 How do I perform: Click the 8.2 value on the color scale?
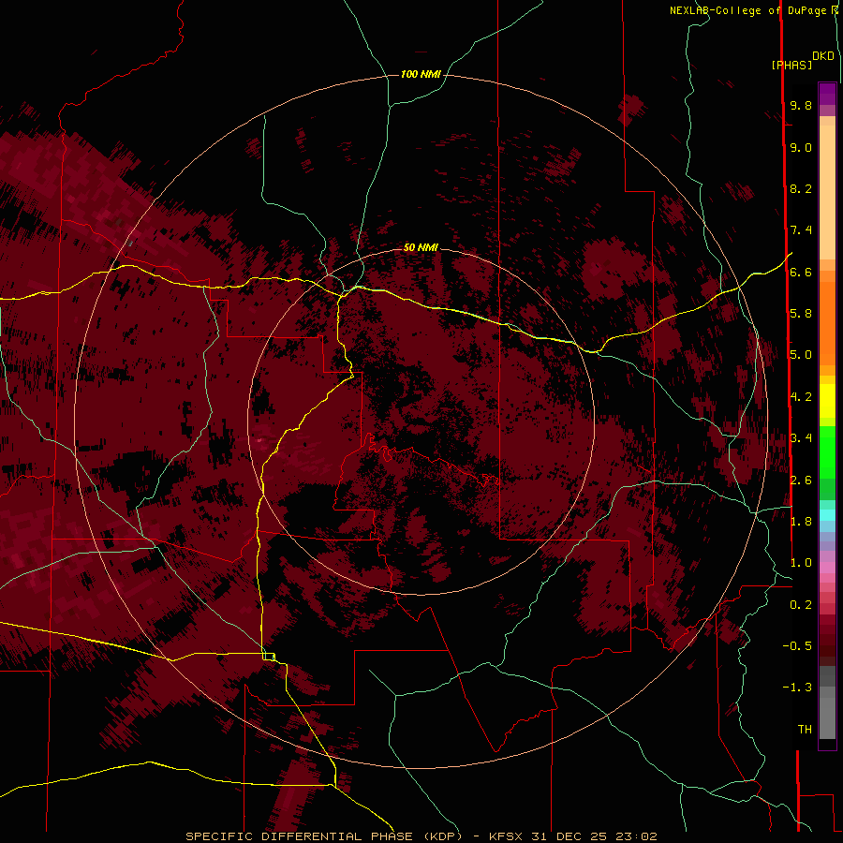click(801, 188)
